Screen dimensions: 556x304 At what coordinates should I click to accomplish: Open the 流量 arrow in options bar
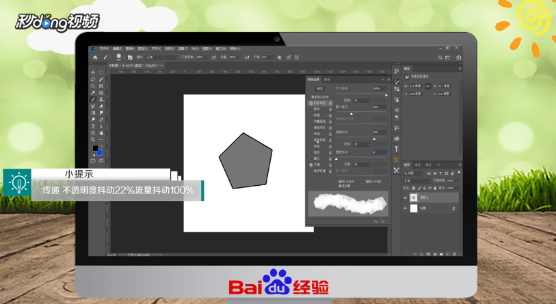240,57
